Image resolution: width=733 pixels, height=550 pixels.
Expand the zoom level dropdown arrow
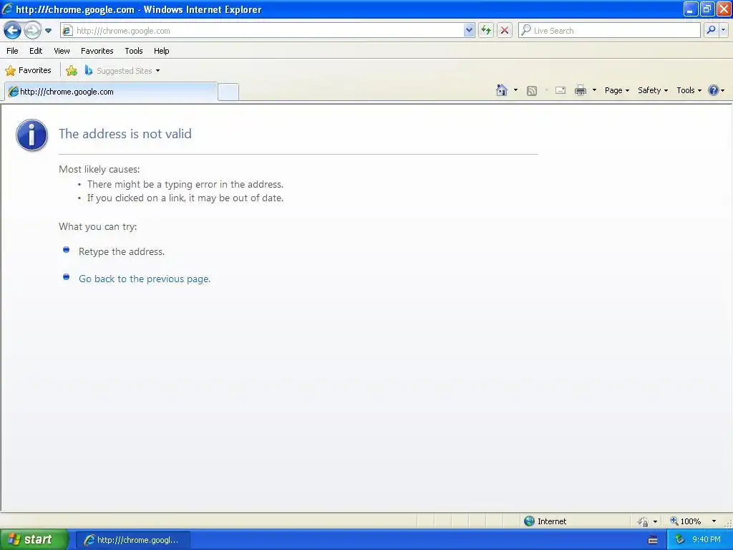point(714,521)
